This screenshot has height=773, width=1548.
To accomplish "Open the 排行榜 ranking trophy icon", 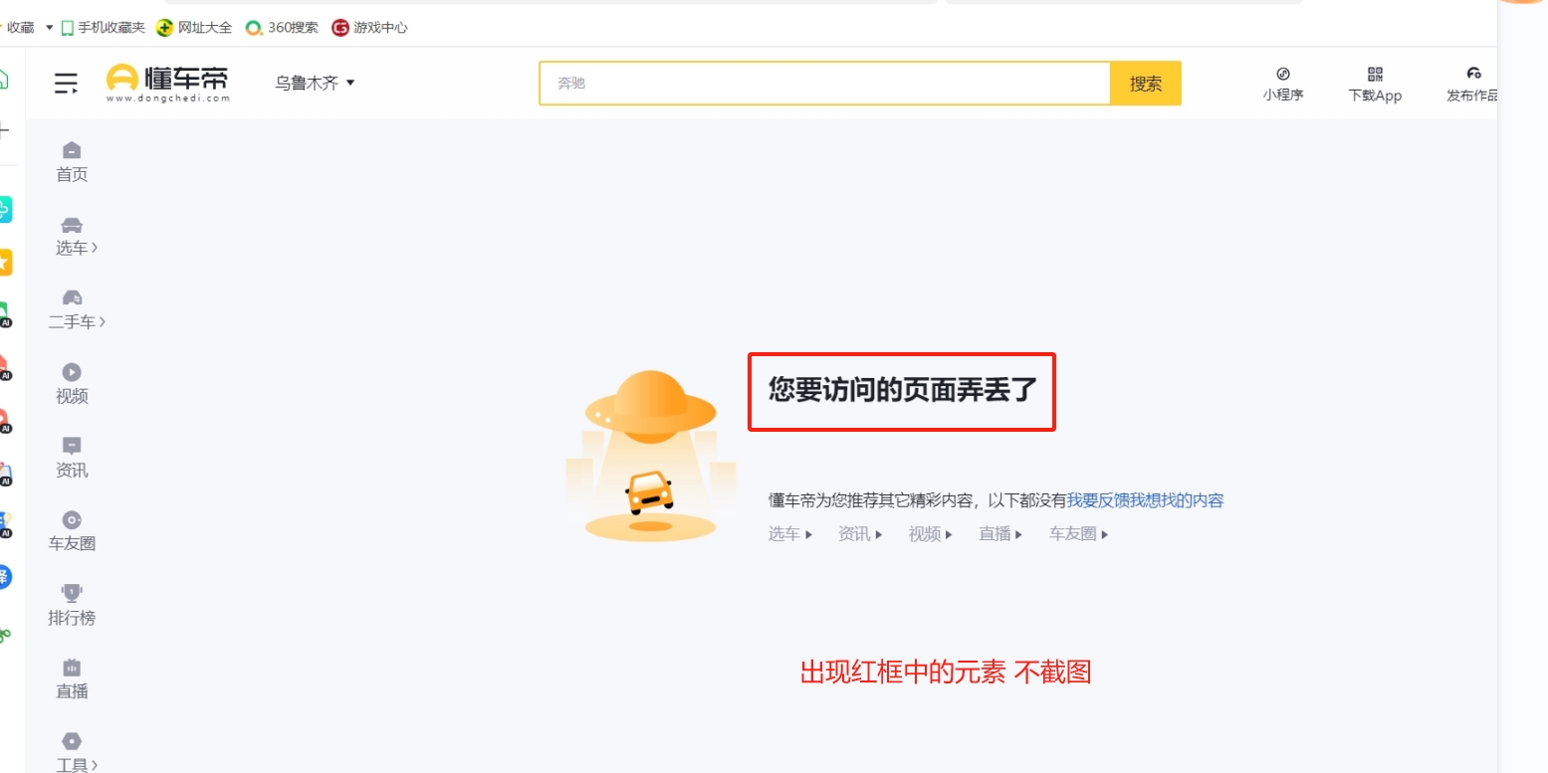I will [72, 593].
